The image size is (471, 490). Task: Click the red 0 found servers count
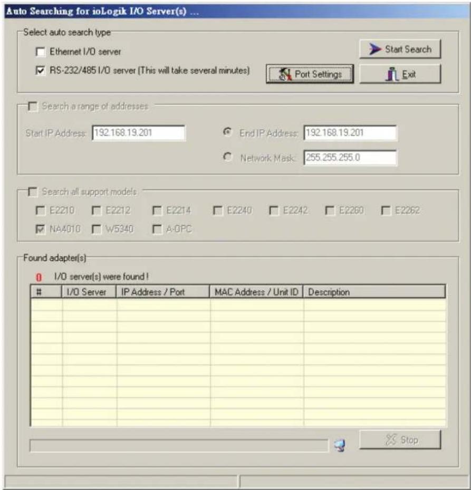(39, 277)
